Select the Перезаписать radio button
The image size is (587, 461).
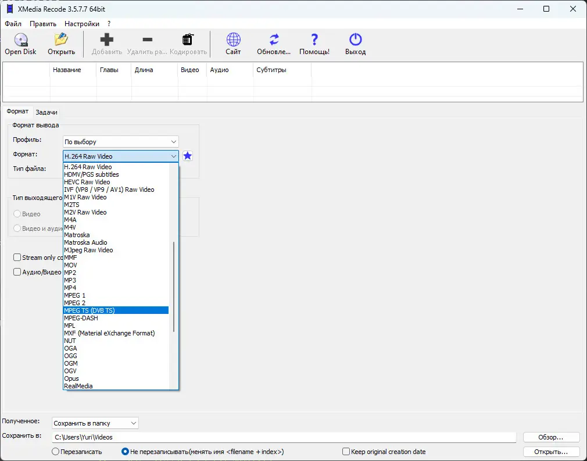55,452
